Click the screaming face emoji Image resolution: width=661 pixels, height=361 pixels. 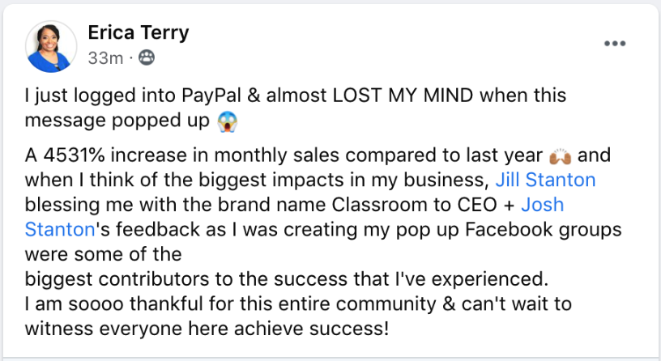point(228,121)
